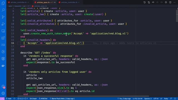Click the inline blame 'Adds tests to articles v1'
The image size is (178, 100).
138,43
